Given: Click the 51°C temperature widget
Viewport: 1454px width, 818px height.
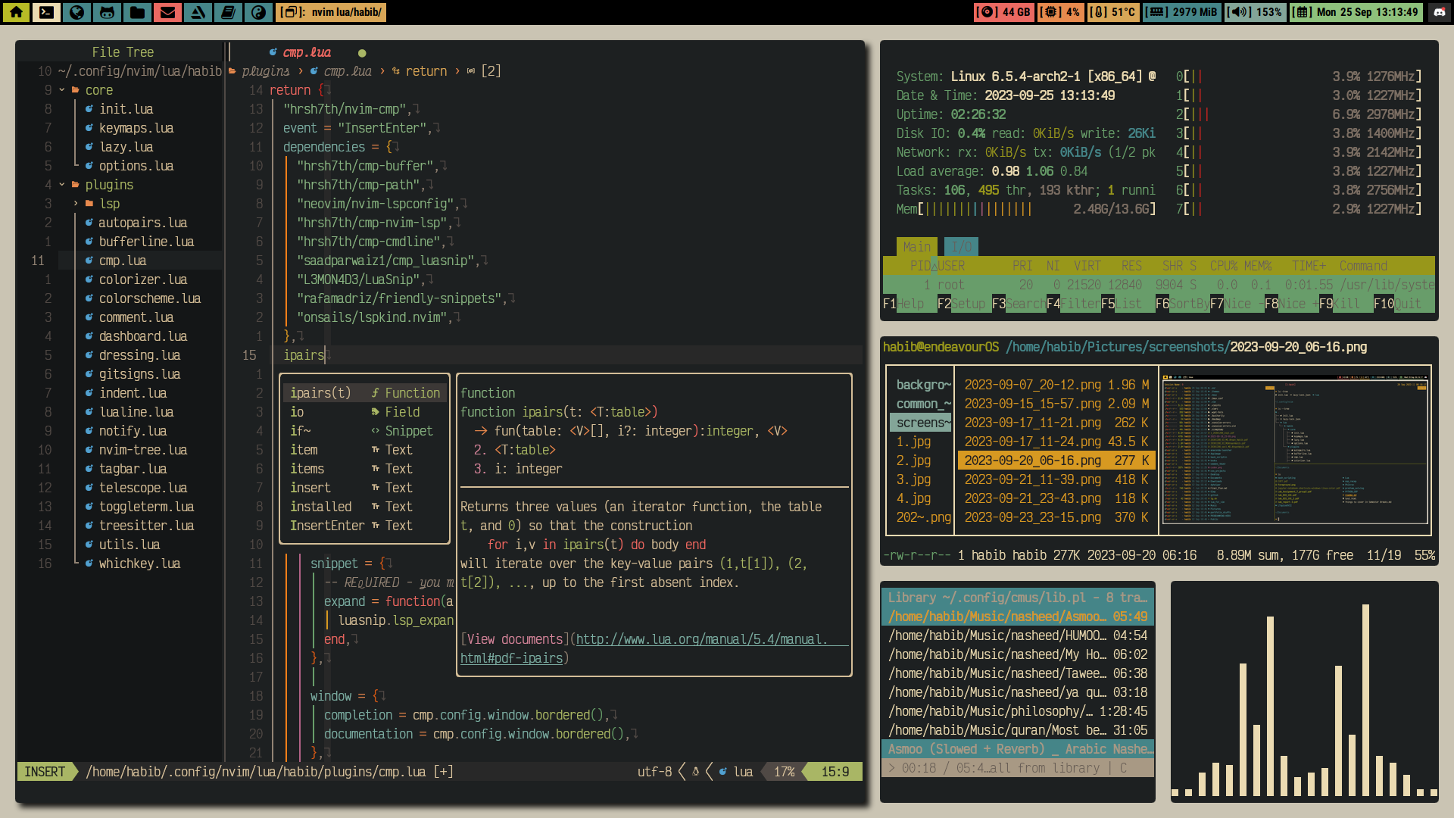Looking at the screenshot, I should (x=1113, y=12).
